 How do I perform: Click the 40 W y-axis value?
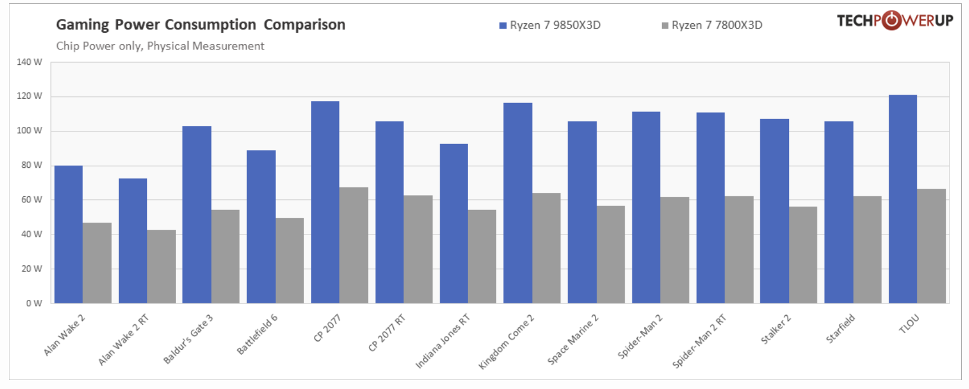(x=32, y=234)
